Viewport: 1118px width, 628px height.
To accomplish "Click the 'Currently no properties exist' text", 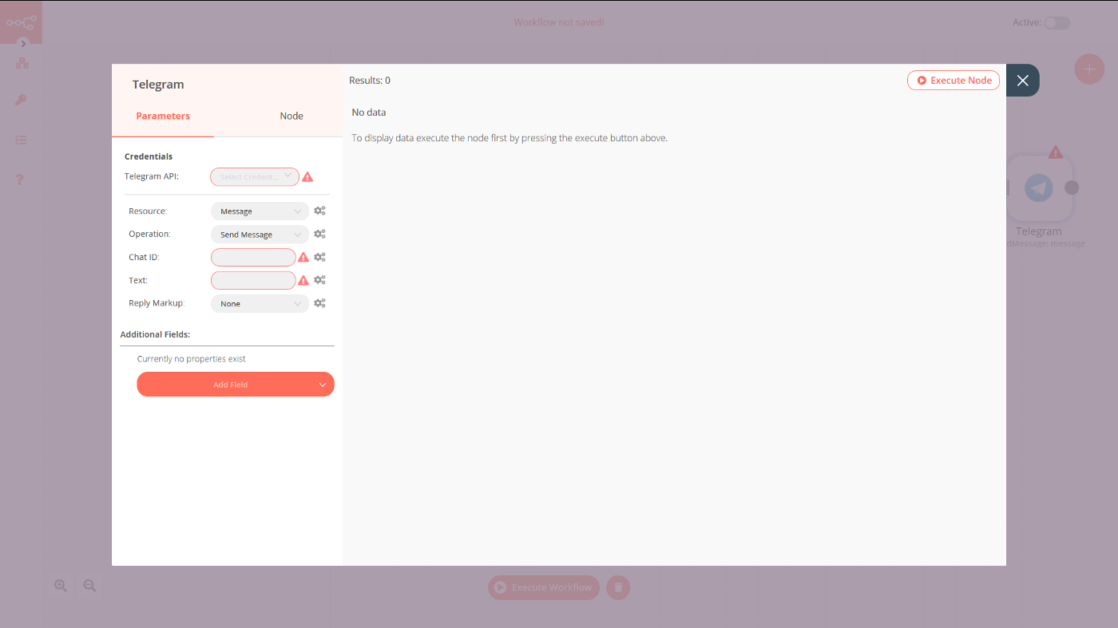I will coord(192,359).
